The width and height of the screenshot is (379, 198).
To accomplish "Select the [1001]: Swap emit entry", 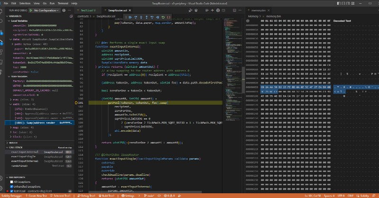I will tap(39, 123).
